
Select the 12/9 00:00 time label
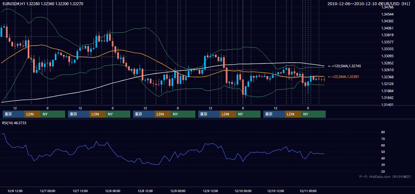pyautogui.click(x=178, y=191)
